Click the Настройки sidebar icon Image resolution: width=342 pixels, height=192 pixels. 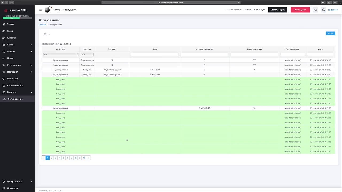click(x=4, y=72)
